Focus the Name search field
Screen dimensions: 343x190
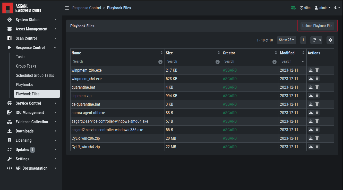pyautogui.click(x=115, y=62)
